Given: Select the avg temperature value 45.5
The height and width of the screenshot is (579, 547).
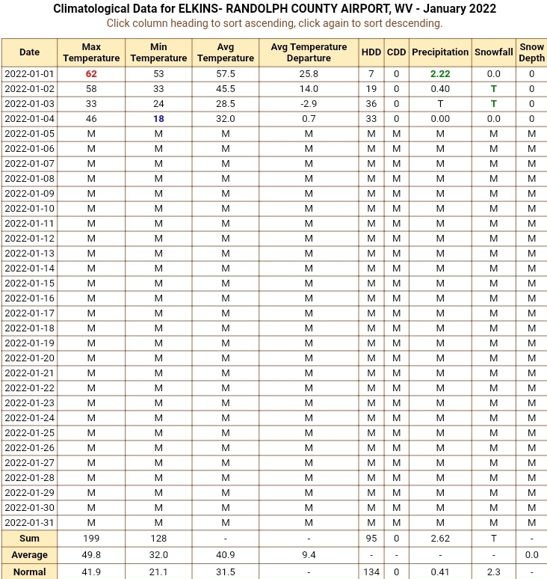Looking at the screenshot, I should pyautogui.click(x=226, y=89).
